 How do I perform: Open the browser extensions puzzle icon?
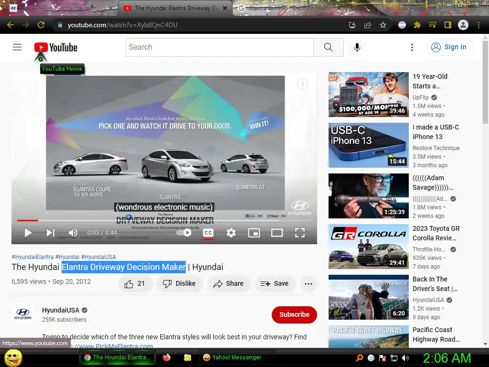(417, 25)
